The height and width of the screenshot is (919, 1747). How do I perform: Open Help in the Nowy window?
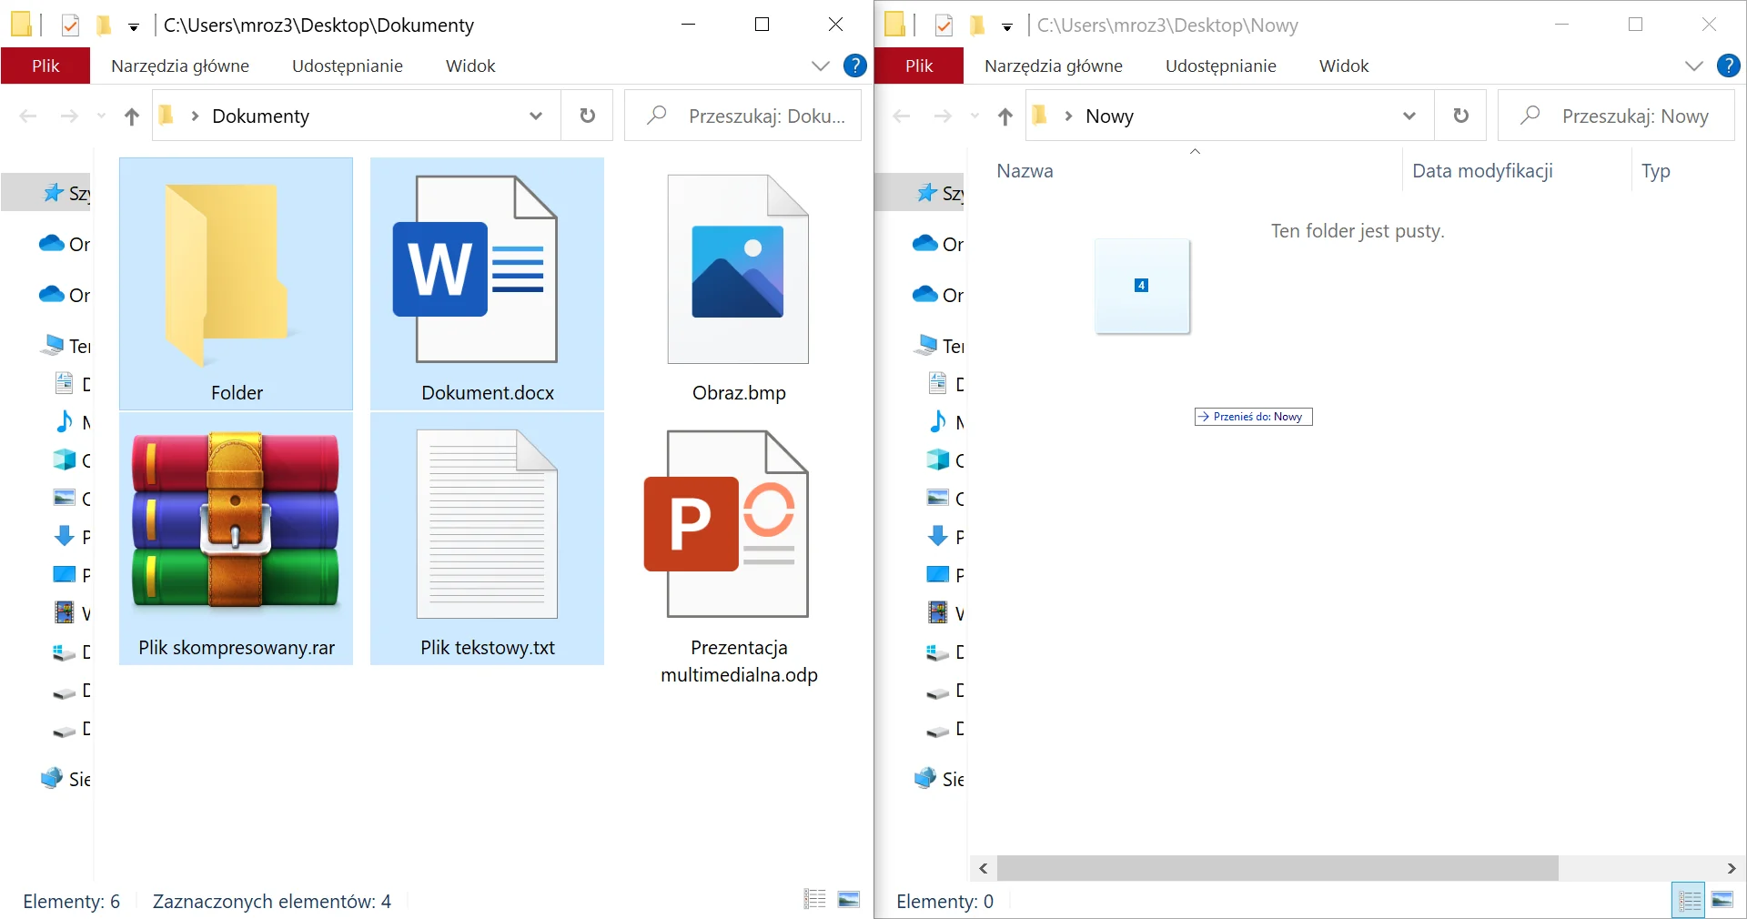pos(1728,66)
